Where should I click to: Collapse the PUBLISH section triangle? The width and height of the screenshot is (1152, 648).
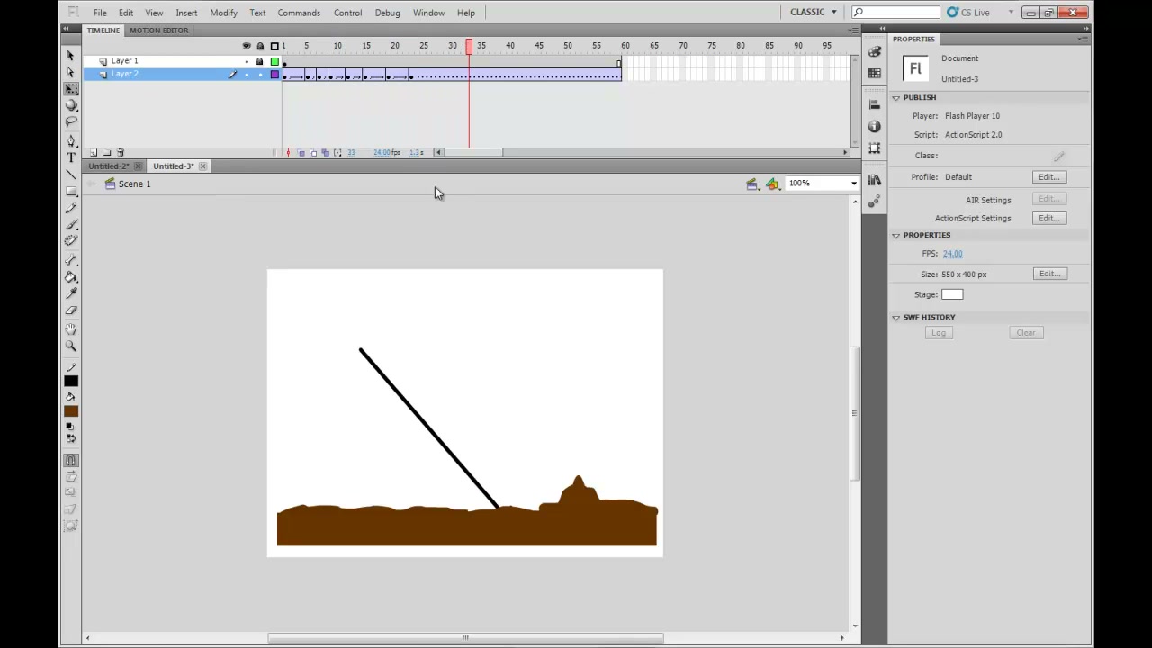point(895,97)
